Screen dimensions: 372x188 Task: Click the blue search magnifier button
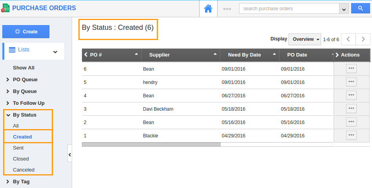tap(361, 8)
